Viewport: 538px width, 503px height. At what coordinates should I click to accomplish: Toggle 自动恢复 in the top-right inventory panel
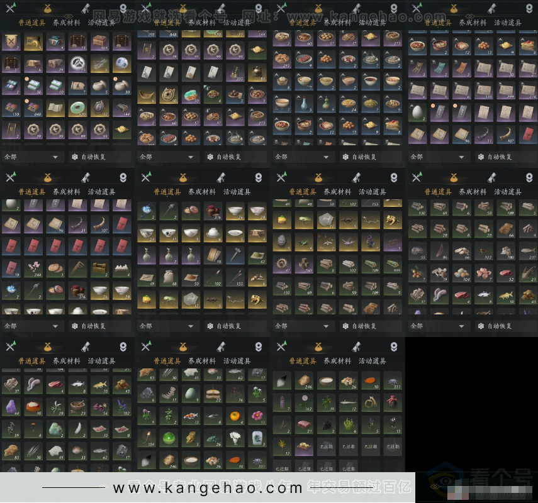[x=501, y=157]
